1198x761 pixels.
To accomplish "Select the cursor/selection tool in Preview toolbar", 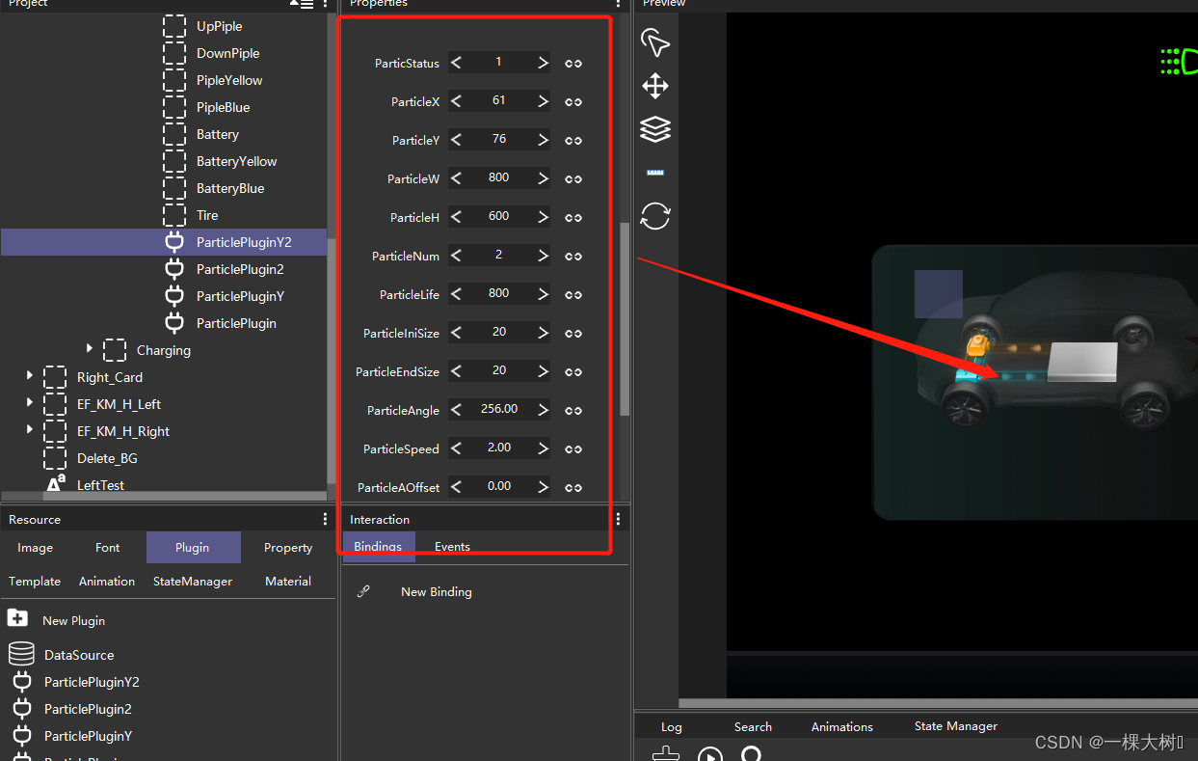I will 655,42.
